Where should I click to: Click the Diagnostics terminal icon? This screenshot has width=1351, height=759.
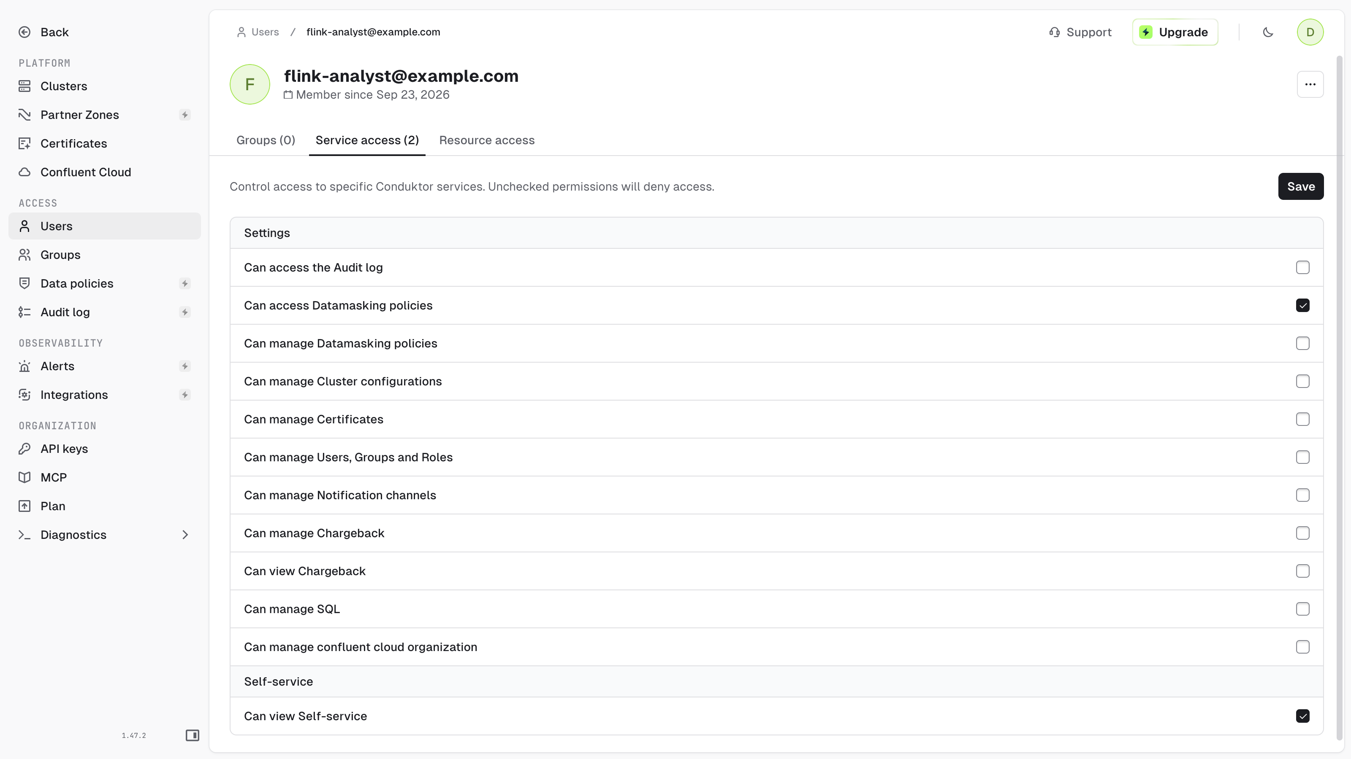24,535
